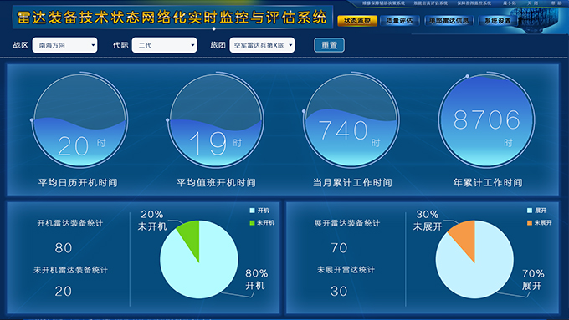Switch to the 状态监控 tab
This screenshot has height=320, width=569.
(x=357, y=21)
